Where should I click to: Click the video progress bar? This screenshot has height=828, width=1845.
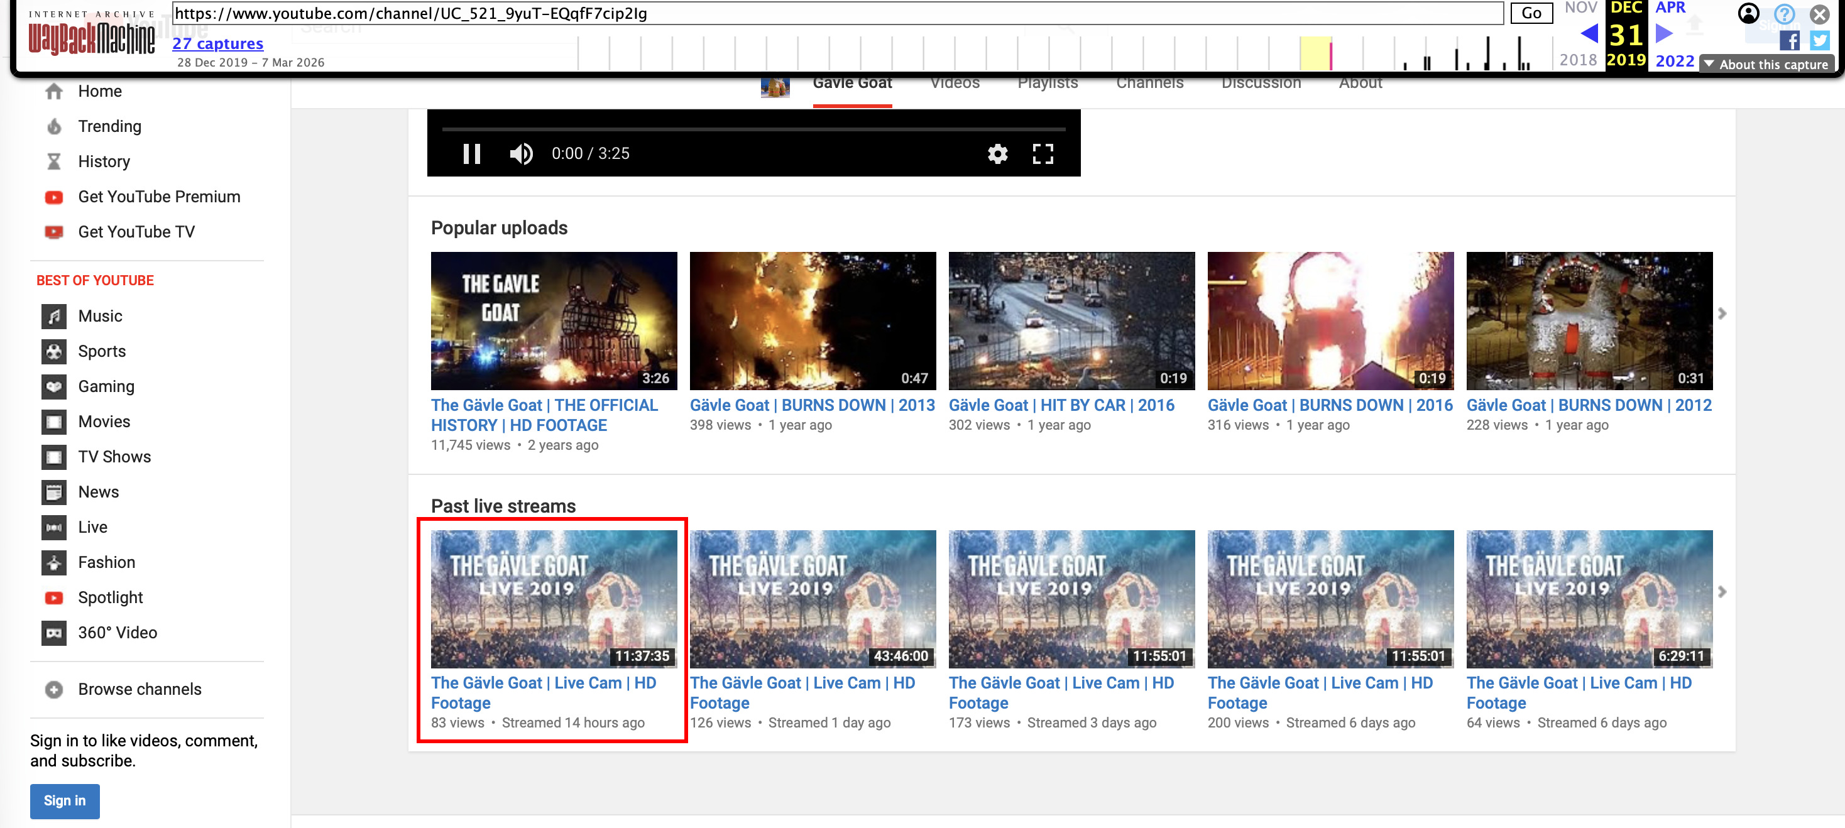click(x=753, y=129)
